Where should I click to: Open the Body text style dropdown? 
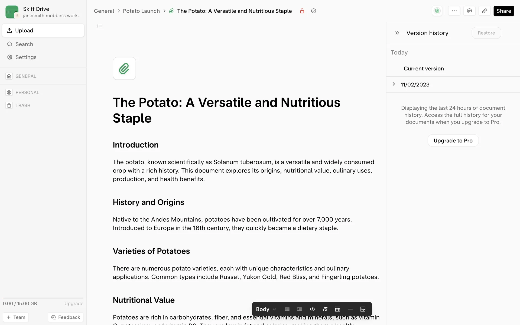tap(266, 309)
